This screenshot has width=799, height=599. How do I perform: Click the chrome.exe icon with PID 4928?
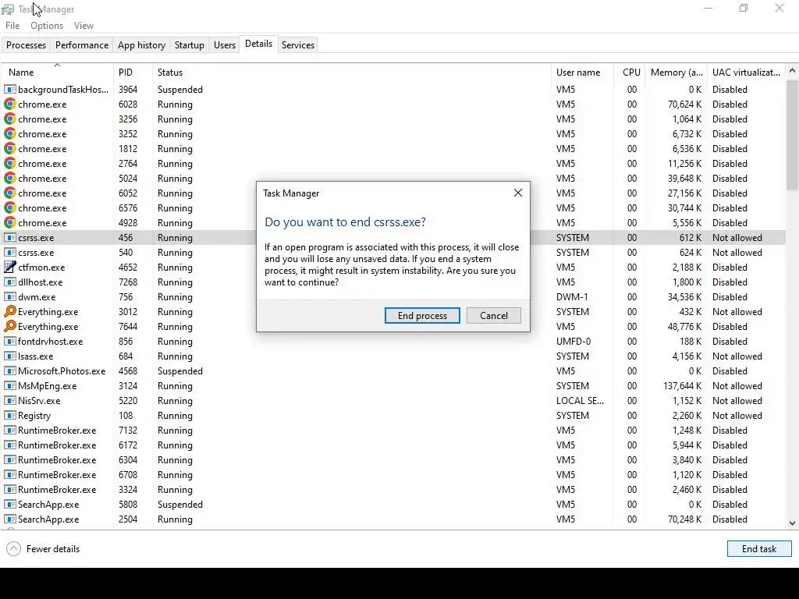click(9, 223)
